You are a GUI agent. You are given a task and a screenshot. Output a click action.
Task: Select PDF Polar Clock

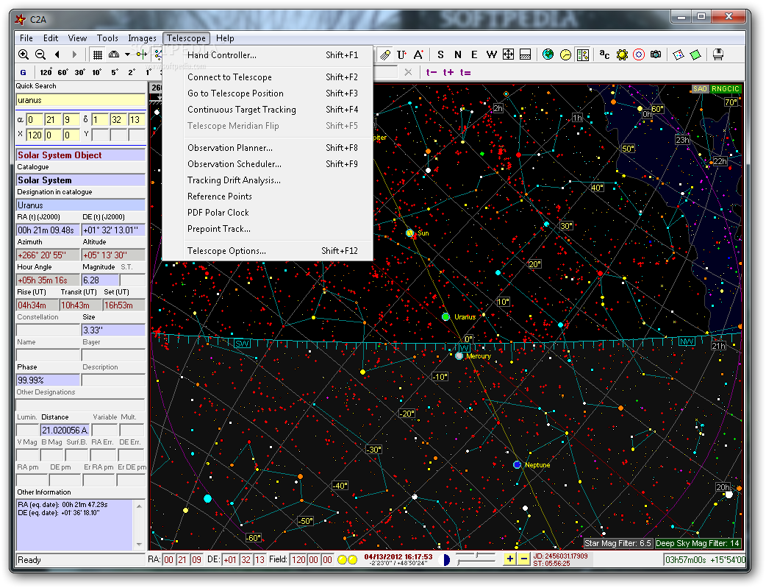click(268, 212)
